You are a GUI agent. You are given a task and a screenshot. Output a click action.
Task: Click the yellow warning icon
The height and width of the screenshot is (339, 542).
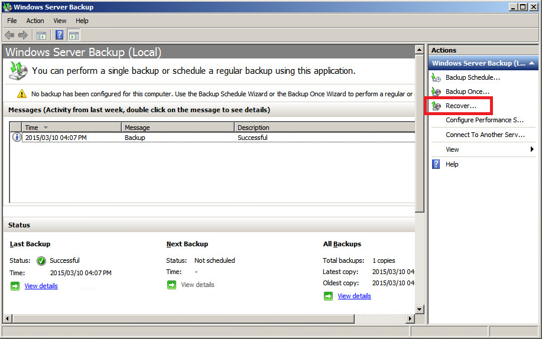click(21, 94)
